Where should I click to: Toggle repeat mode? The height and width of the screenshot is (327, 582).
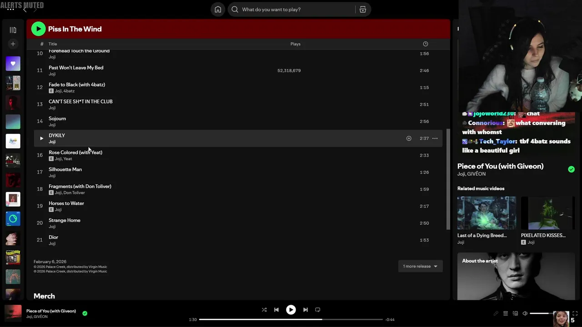(x=317, y=310)
